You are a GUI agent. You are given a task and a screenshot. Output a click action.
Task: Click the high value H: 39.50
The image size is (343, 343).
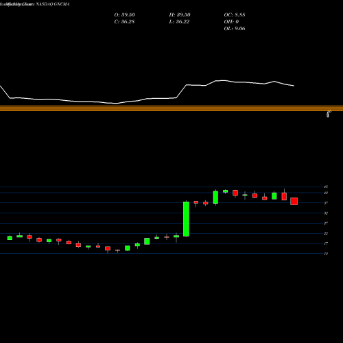coord(180,15)
